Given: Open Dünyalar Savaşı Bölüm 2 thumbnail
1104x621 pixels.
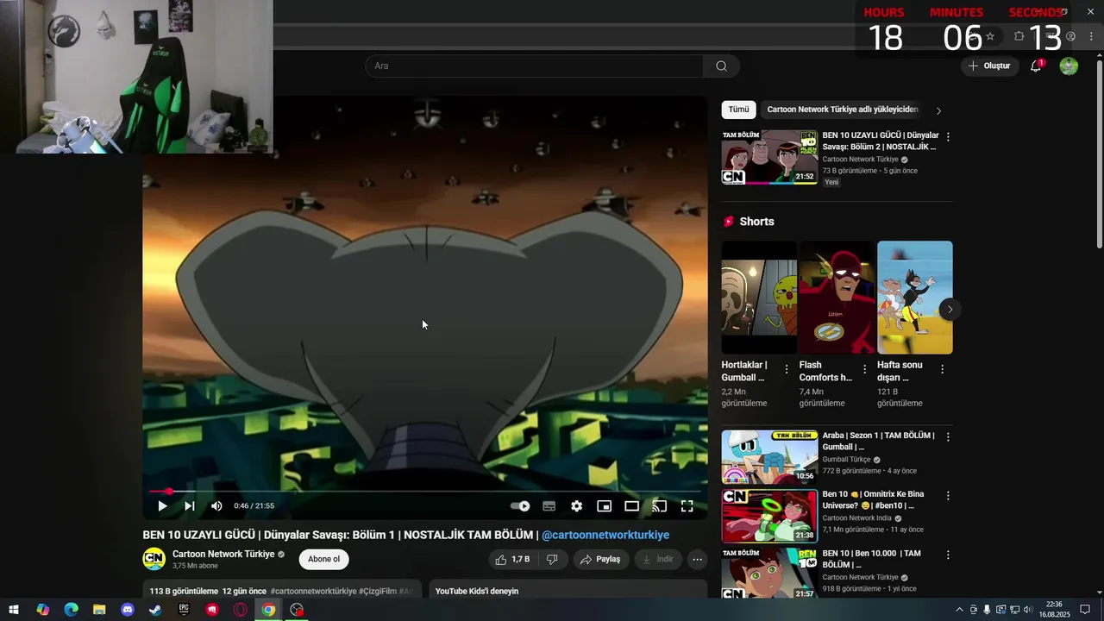Looking at the screenshot, I should 769,157.
